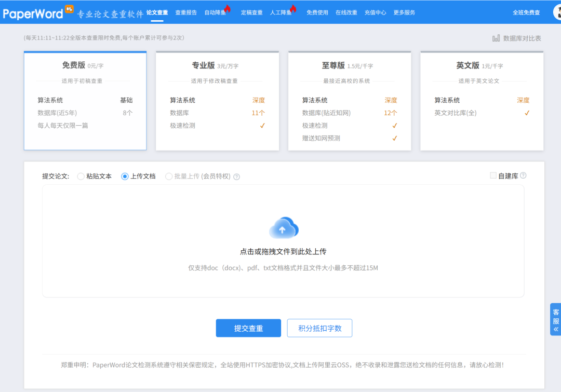Choose the 至尊版 plan card
Image resolution: width=561 pixels, height=392 pixels.
click(x=349, y=101)
